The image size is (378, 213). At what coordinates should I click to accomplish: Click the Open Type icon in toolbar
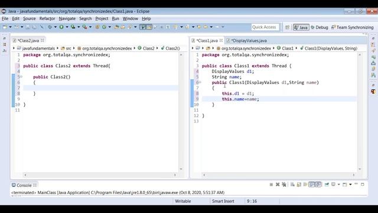[116, 27]
